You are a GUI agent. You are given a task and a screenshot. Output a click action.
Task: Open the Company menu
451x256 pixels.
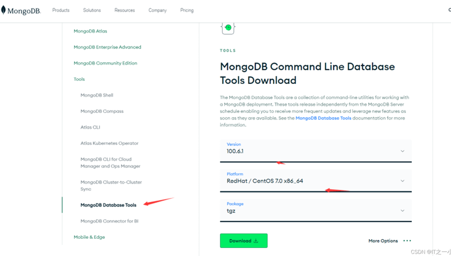click(x=157, y=10)
